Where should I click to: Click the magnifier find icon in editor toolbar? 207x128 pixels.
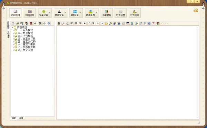(63, 23)
